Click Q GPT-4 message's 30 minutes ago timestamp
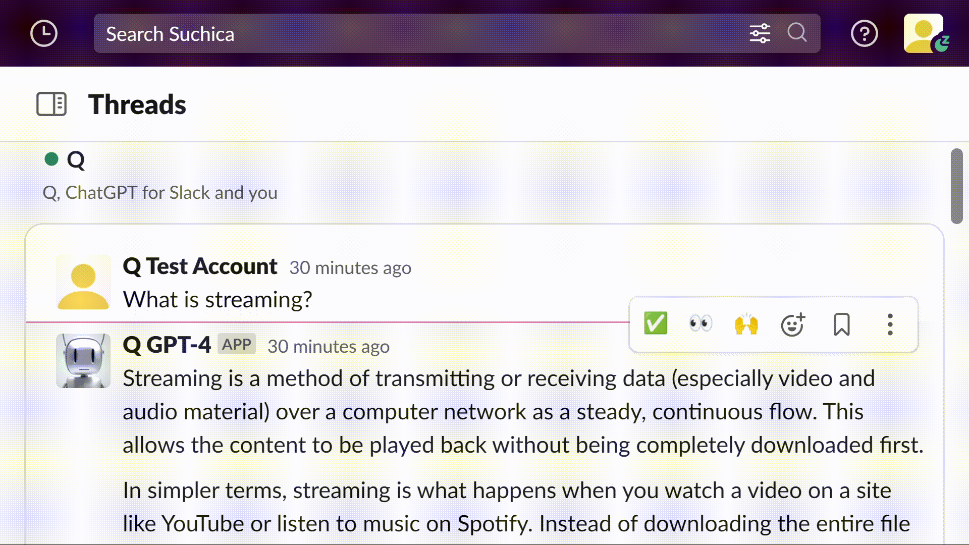 329,347
